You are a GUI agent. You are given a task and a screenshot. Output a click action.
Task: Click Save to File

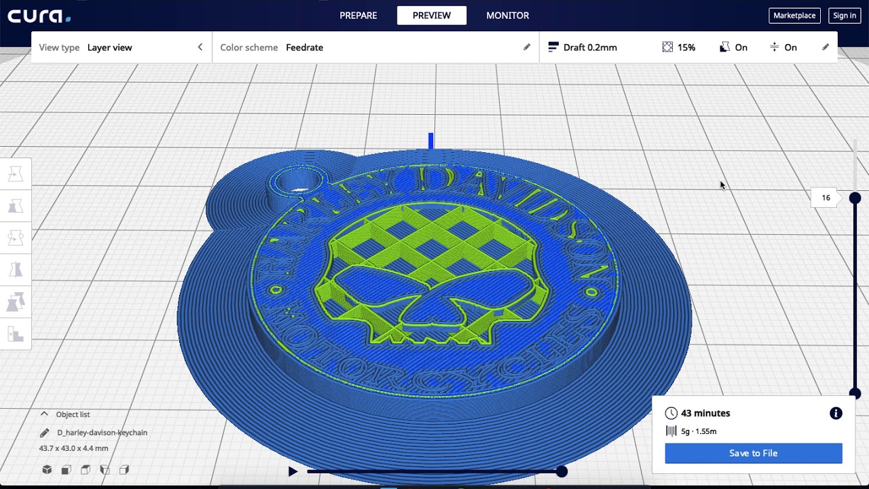point(754,453)
